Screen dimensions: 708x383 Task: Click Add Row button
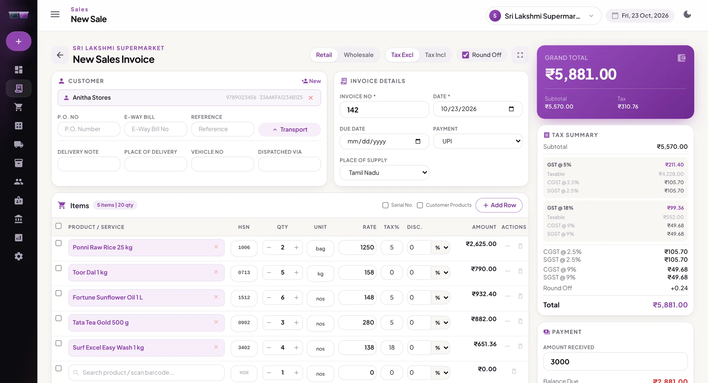click(499, 205)
